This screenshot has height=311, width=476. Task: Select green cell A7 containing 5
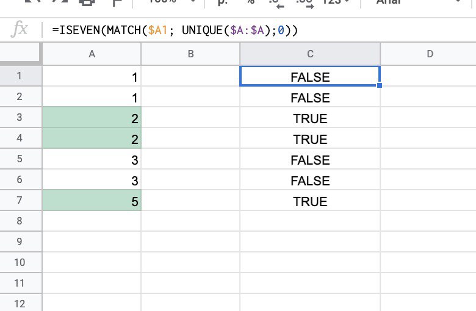pyautogui.click(x=92, y=201)
